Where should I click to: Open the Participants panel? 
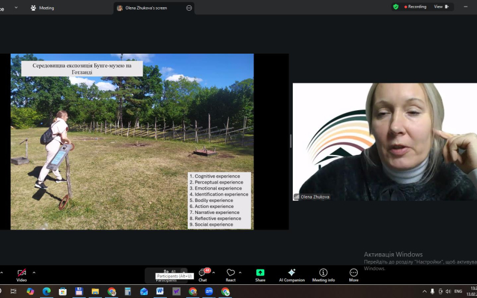click(169, 272)
